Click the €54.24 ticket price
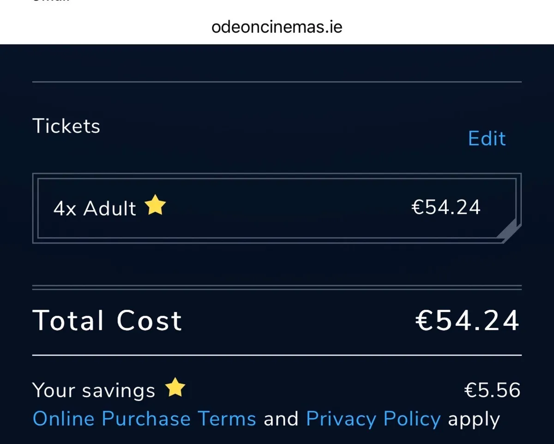 click(x=445, y=207)
